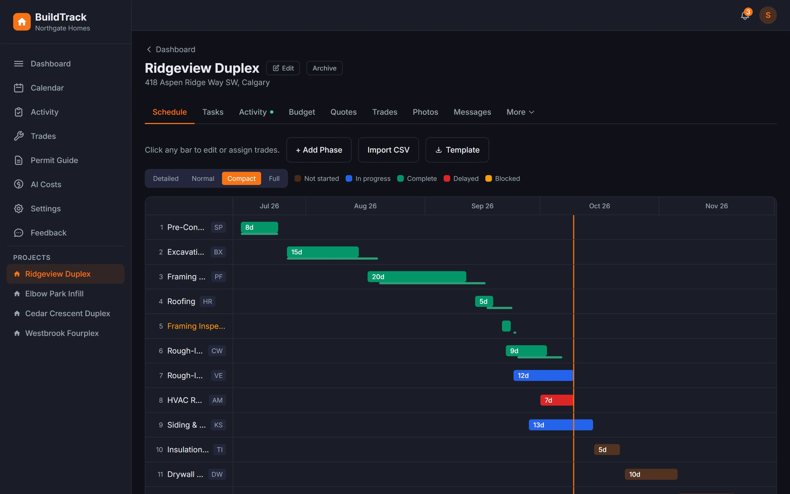
Task: Open the project Activity tab
Action: 256,112
